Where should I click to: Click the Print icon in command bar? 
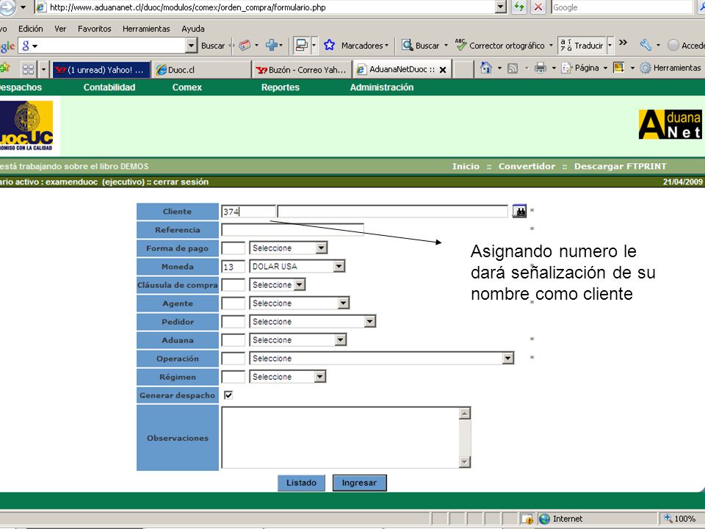(x=540, y=68)
